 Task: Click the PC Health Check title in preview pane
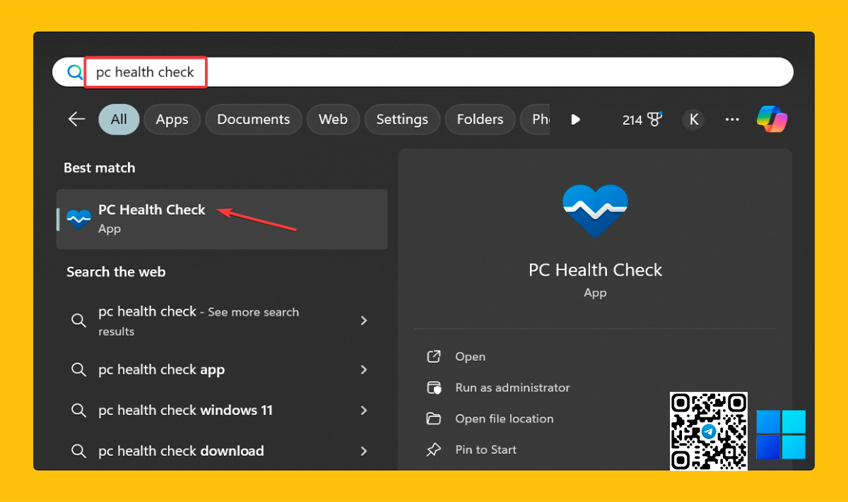point(595,270)
